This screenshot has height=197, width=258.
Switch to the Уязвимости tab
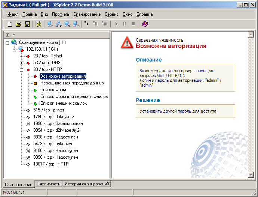coord(49,184)
